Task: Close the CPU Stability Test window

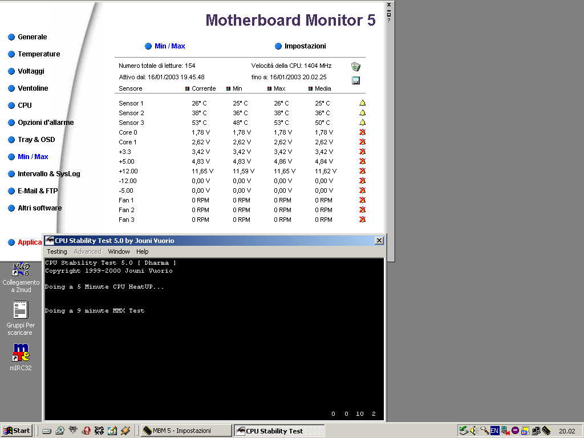Action: (379, 241)
